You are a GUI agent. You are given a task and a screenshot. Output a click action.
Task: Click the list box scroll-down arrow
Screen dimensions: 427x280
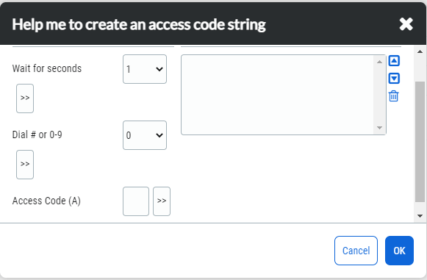point(379,127)
